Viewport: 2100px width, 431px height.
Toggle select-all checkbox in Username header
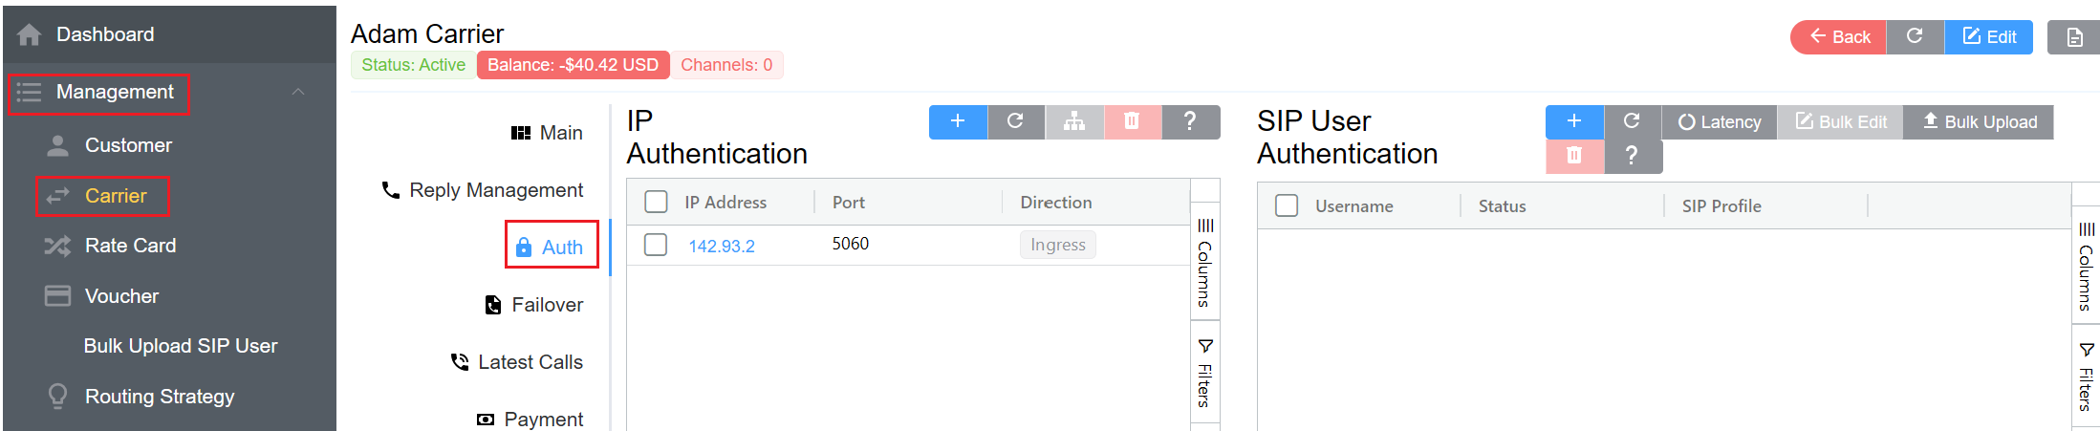pyautogui.click(x=1287, y=205)
